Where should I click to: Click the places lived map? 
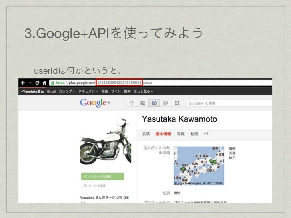(x=199, y=166)
